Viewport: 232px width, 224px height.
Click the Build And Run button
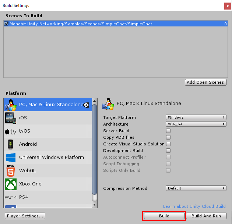[x=206, y=216]
